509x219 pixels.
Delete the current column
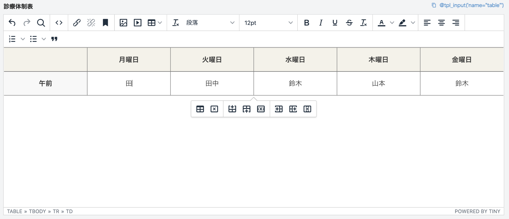pos(307,109)
